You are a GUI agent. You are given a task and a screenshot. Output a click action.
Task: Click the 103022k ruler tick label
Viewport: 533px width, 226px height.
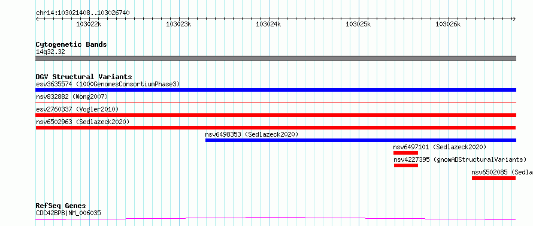tap(89, 24)
